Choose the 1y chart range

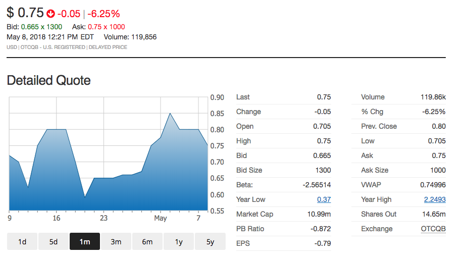coord(179,241)
